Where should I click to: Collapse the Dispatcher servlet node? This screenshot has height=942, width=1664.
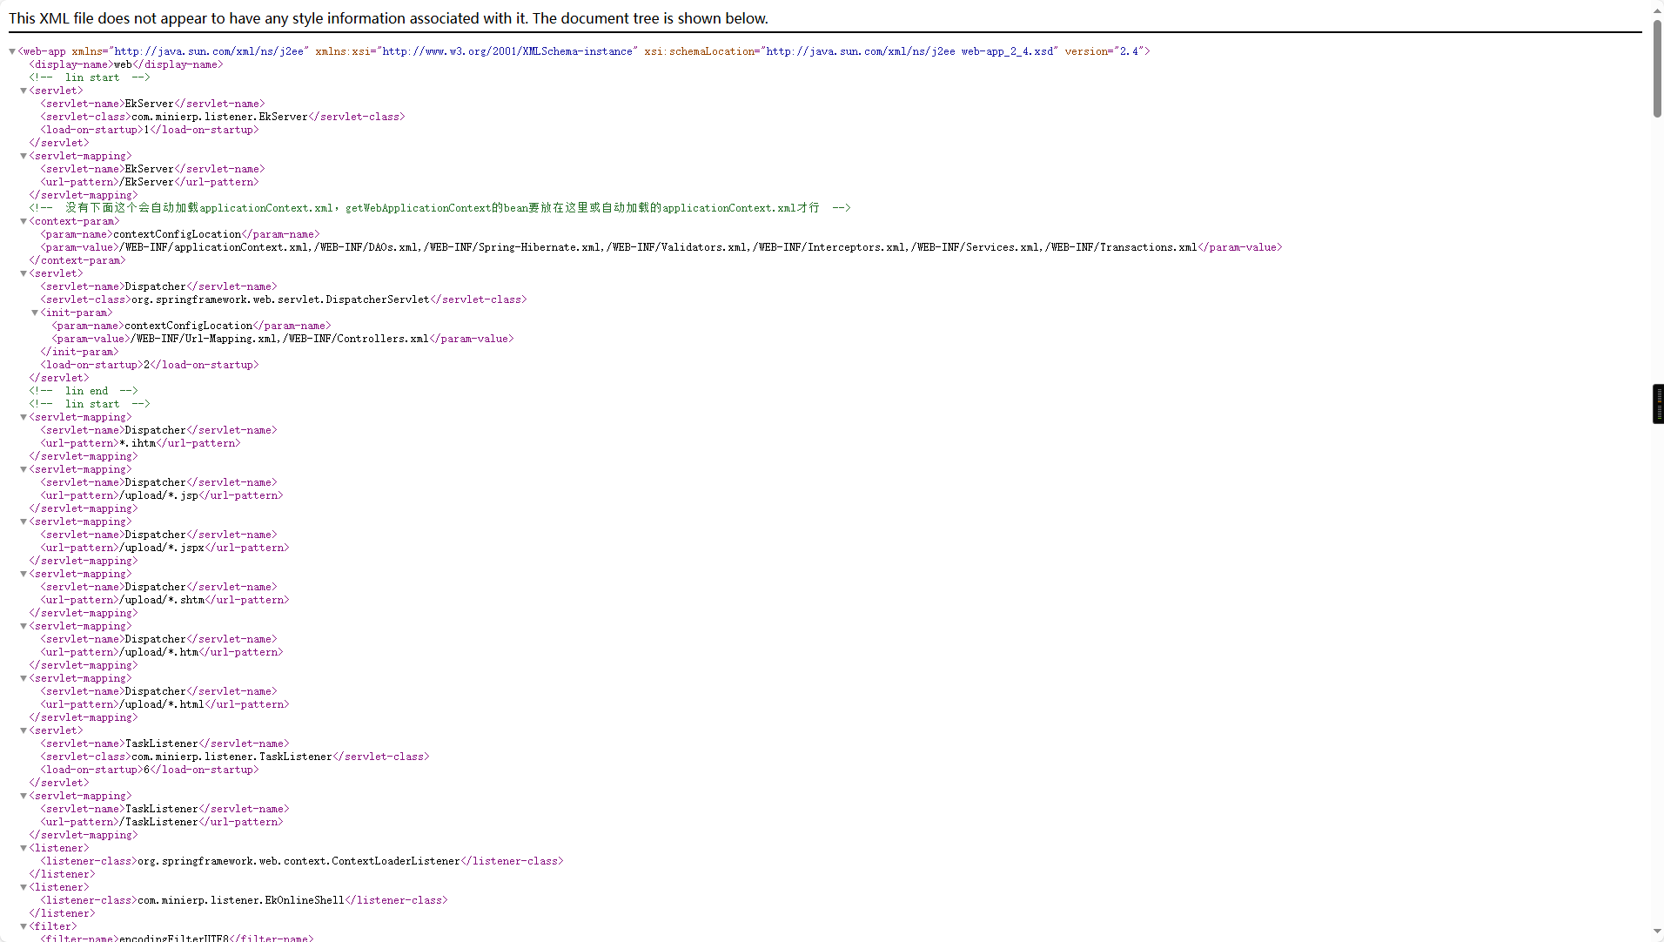(23, 273)
